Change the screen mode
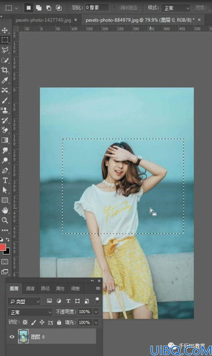Image resolution: width=212 pixels, height=356 pixels. (x=5, y=272)
